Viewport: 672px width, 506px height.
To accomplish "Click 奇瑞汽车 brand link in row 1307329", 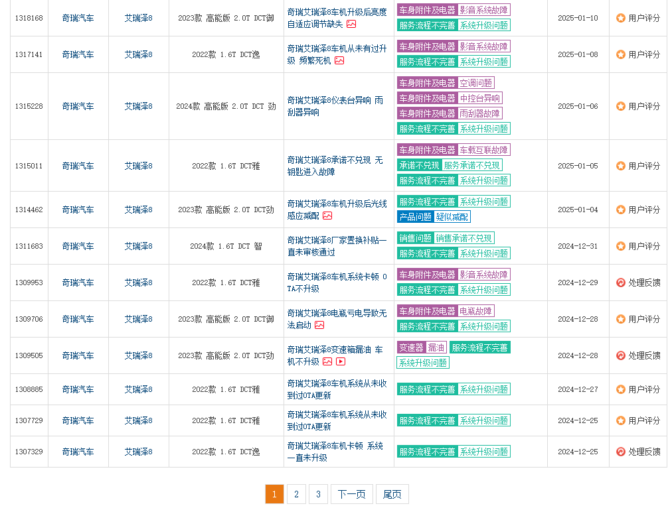I will click(x=78, y=452).
